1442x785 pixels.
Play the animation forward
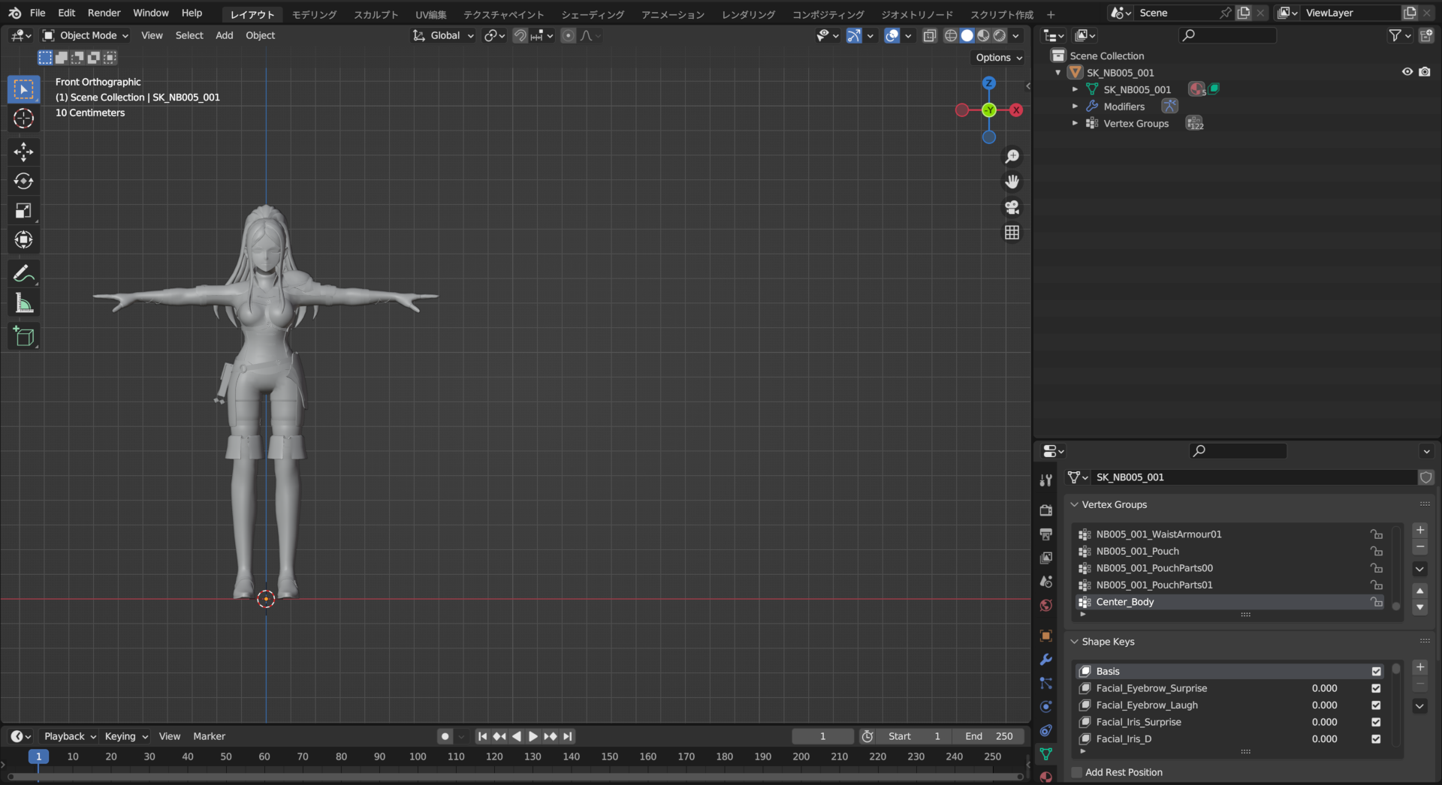click(533, 736)
